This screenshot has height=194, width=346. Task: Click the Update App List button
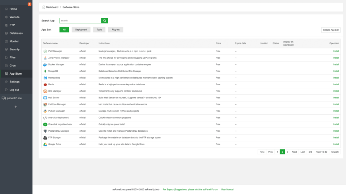click(331, 30)
